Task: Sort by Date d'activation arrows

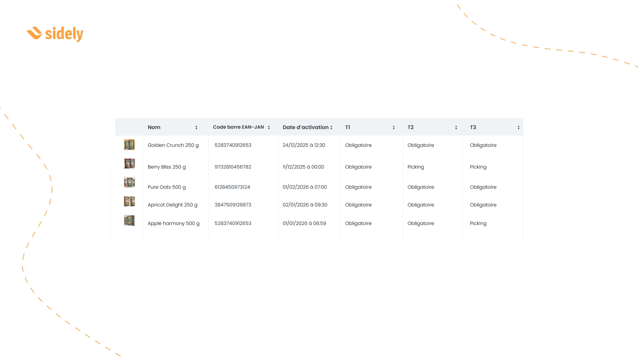Action: [x=331, y=128]
